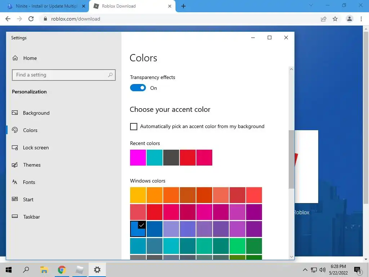Go back in Chrome browser

[x=8, y=19]
